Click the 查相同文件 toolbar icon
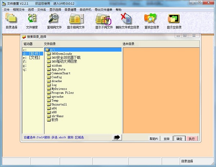The height and width of the screenshot is (167, 216). pos(54,20)
